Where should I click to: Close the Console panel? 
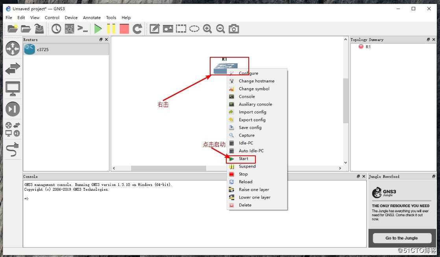coord(364,176)
